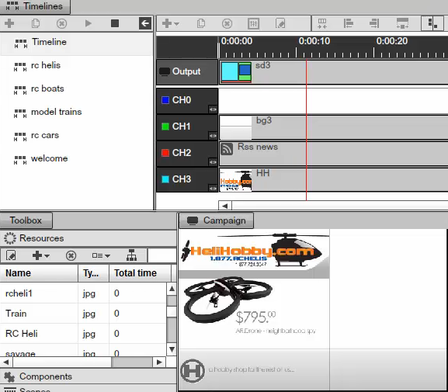Click the CH1 green color swatch

165,127
